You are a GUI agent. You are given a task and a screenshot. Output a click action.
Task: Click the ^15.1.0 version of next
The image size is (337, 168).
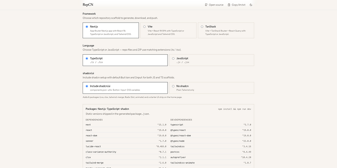[162, 125]
